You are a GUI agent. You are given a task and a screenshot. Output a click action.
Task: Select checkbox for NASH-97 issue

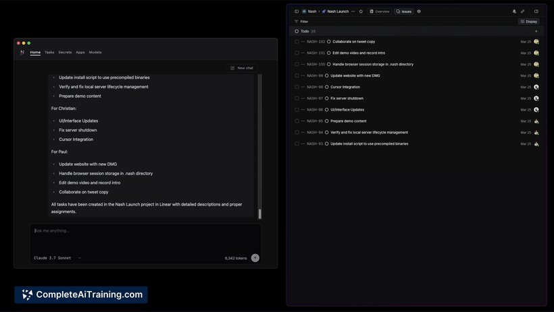(x=297, y=98)
